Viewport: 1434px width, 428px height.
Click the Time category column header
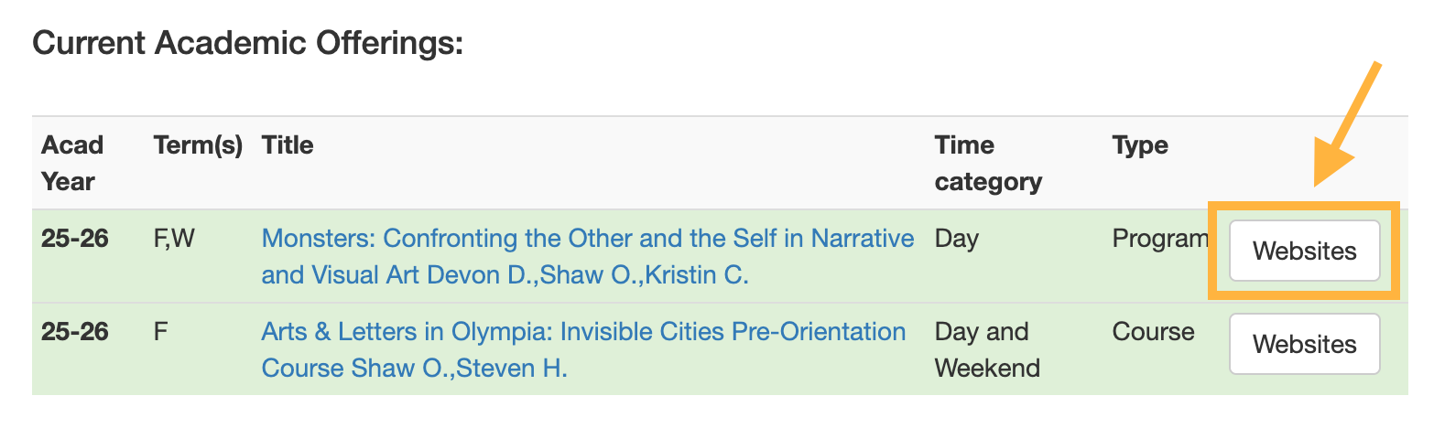coord(988,163)
